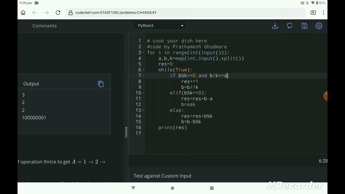345x194 pixels.
Task: Click line number 17 in the gutter
Action: (138, 133)
